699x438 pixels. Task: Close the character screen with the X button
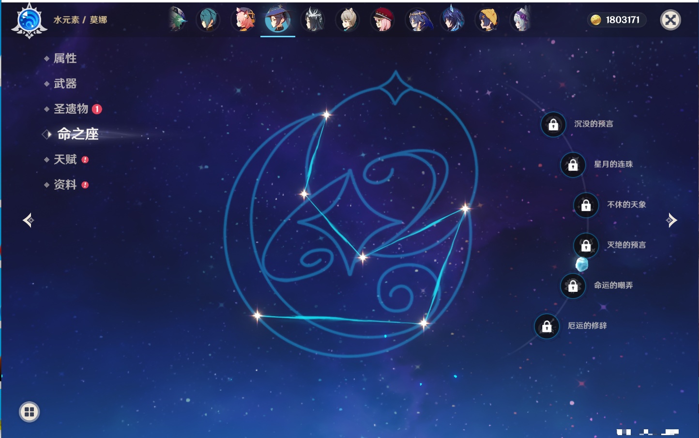(670, 20)
